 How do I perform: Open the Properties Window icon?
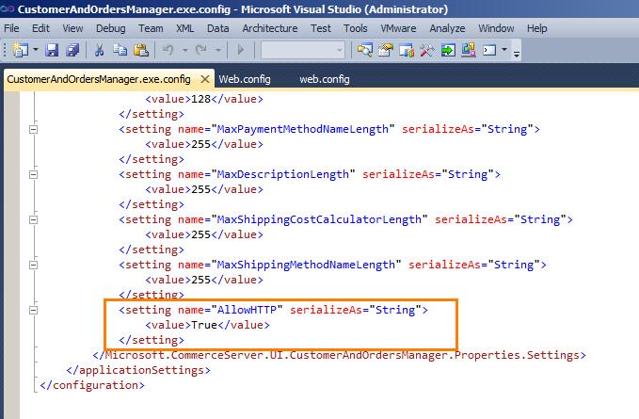[386, 50]
